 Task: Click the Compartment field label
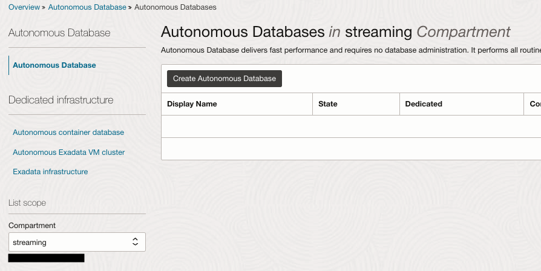[32, 226]
